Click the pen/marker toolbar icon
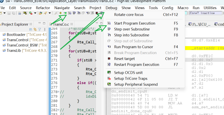The height and width of the screenshot is (115, 224). coord(45,13)
